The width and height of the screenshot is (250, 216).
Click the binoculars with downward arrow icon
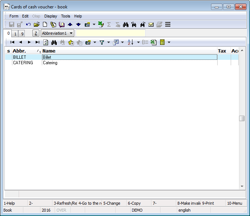pos(143,24)
